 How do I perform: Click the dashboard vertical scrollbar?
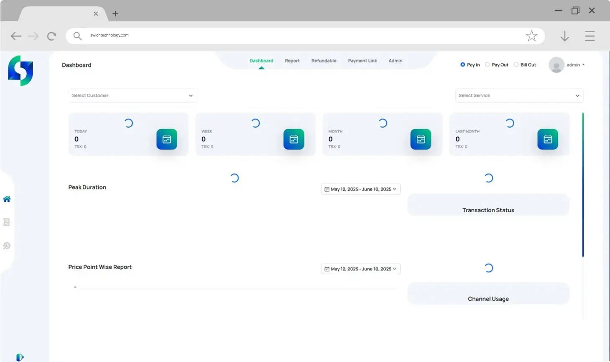[x=583, y=184]
